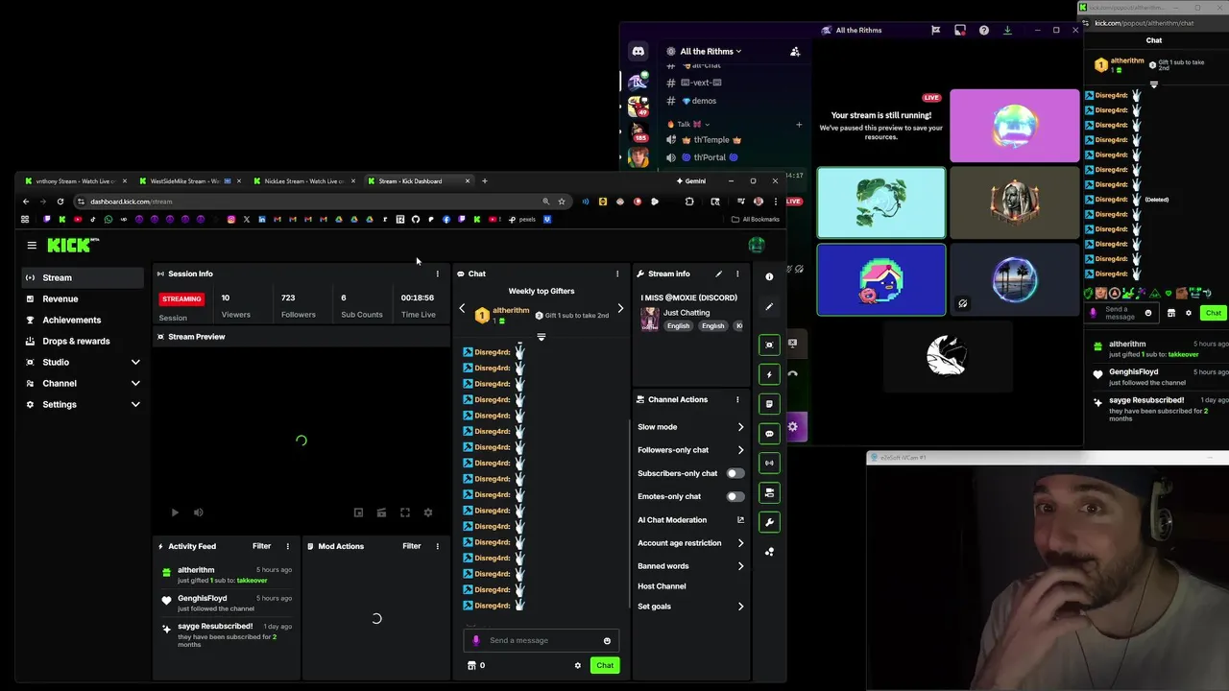
Task: Open the Kick dashboard hamburger menu
Action: click(32, 246)
